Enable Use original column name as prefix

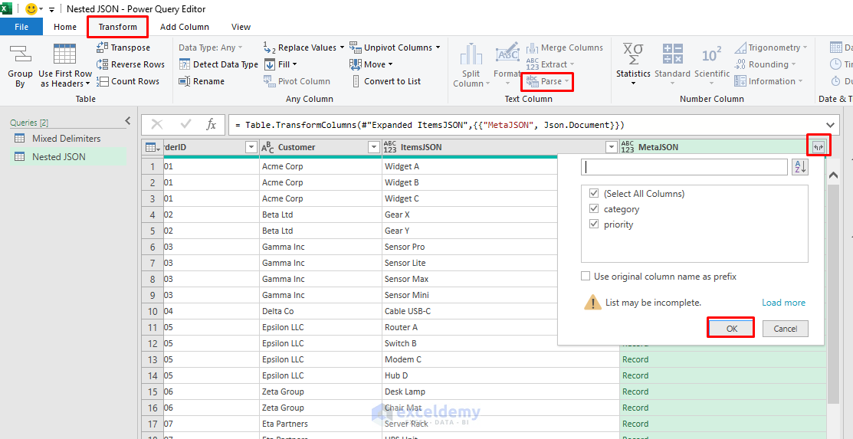(x=586, y=277)
